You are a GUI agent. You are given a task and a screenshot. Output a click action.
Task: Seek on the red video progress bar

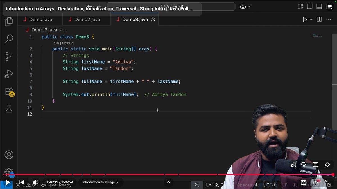click(x=168, y=175)
